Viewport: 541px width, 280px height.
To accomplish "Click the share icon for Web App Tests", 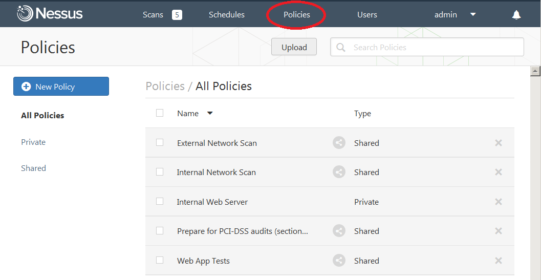I will (x=339, y=261).
